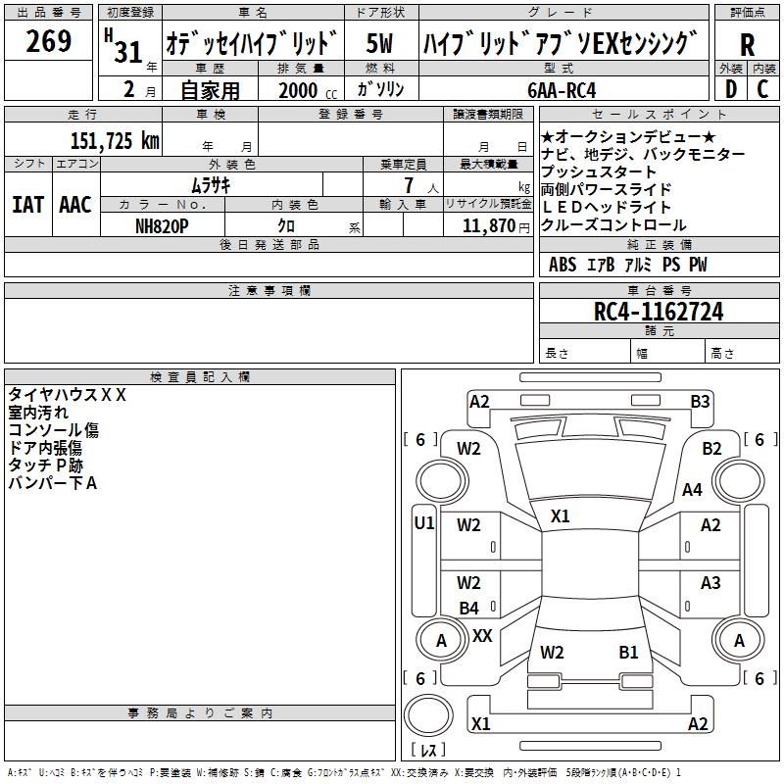Image resolution: width=784 pixels, height=784 pixels.
Task: Select the B1 marker on the car diagram
Action: click(628, 652)
